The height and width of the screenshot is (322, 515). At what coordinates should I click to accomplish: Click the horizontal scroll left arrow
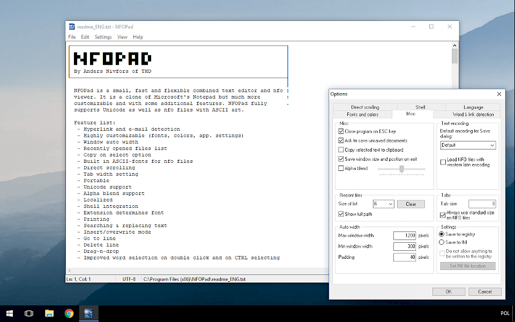tap(69, 271)
